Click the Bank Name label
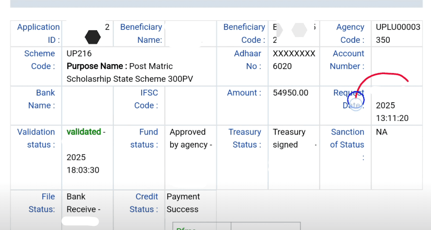 (41, 99)
